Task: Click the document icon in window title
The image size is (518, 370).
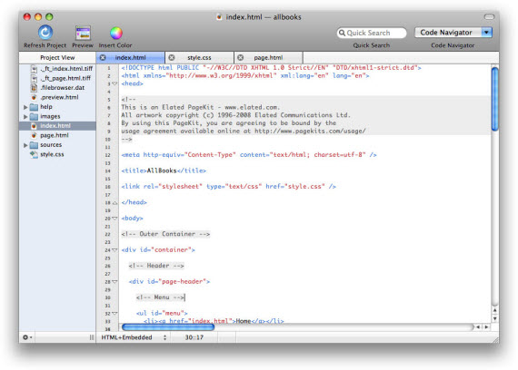Action: [219, 16]
